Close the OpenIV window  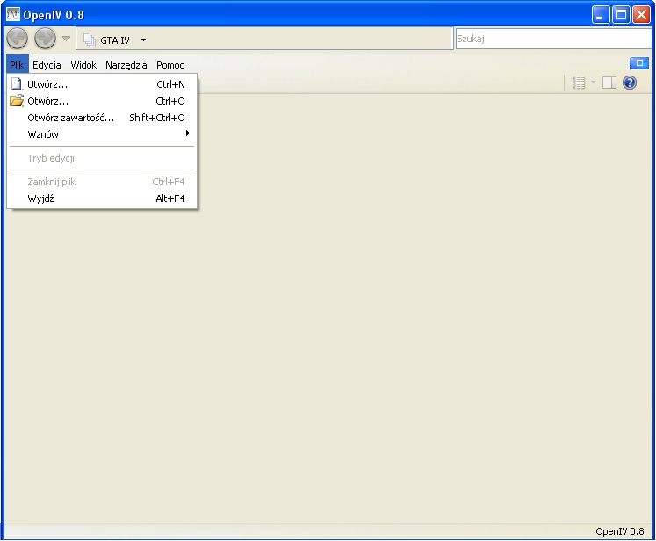point(641,15)
